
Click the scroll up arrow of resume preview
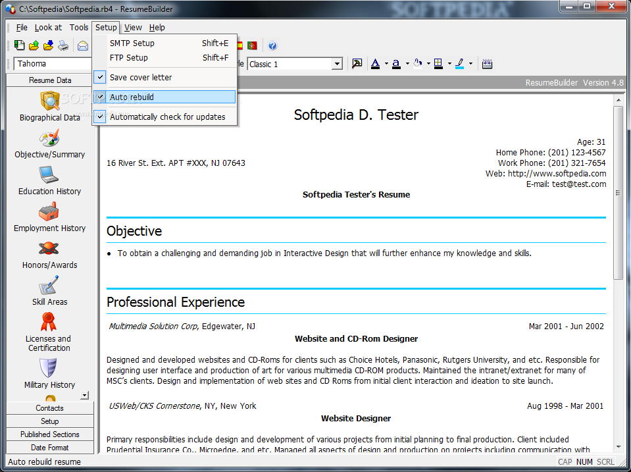tap(618, 100)
